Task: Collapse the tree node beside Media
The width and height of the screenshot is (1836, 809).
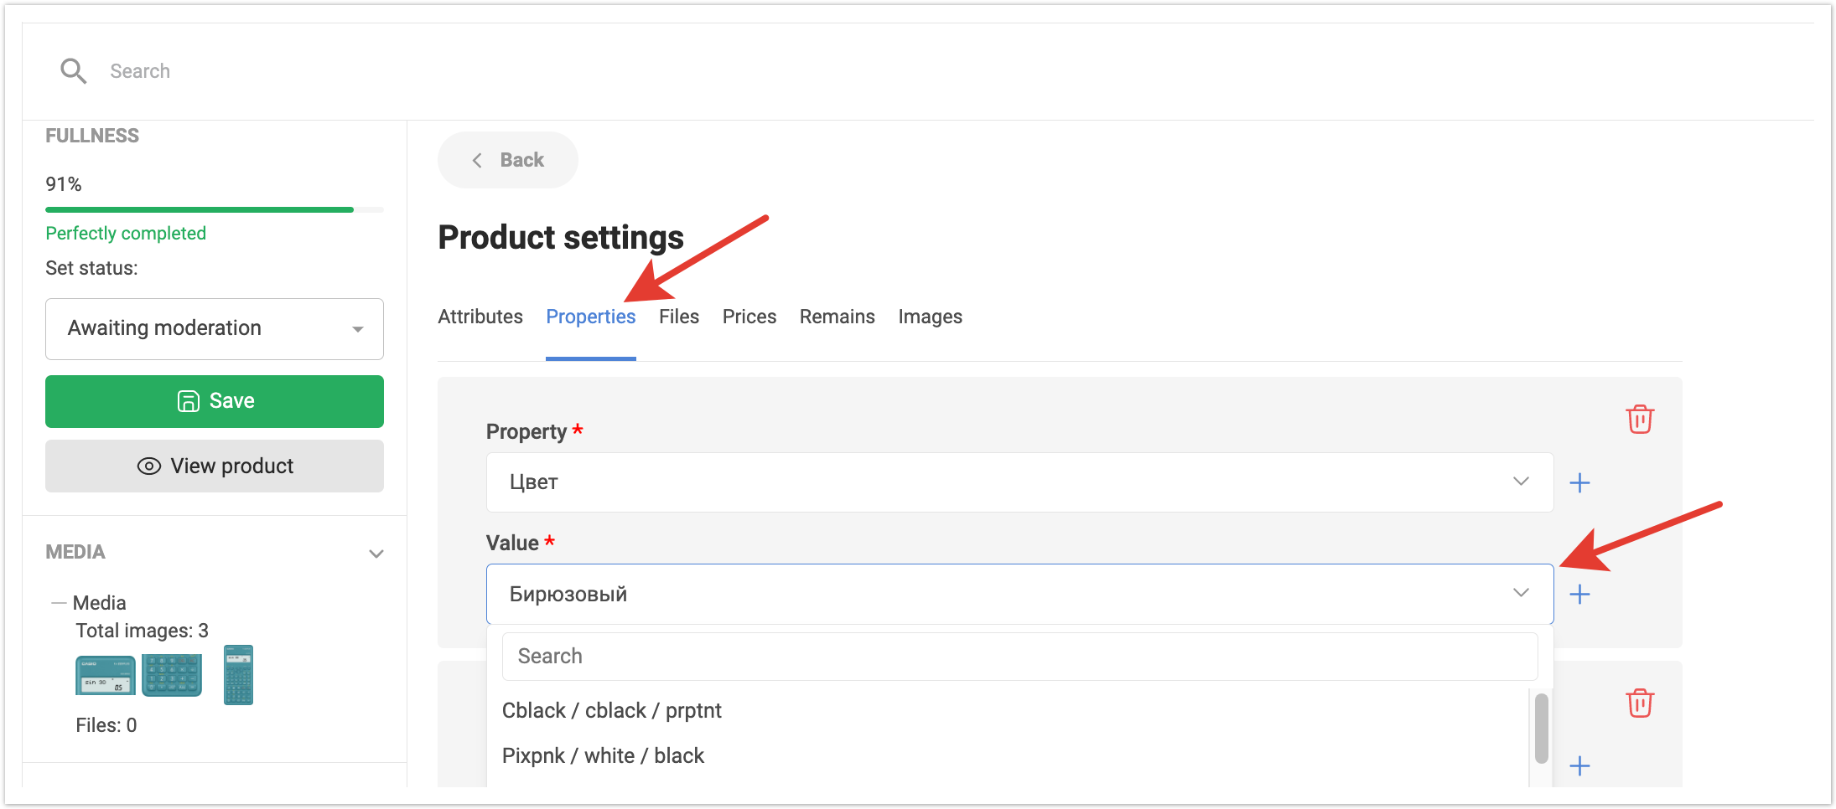Action: pyautogui.click(x=59, y=603)
